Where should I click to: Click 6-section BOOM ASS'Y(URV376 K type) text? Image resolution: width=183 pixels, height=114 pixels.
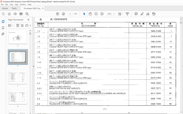coord(66,73)
